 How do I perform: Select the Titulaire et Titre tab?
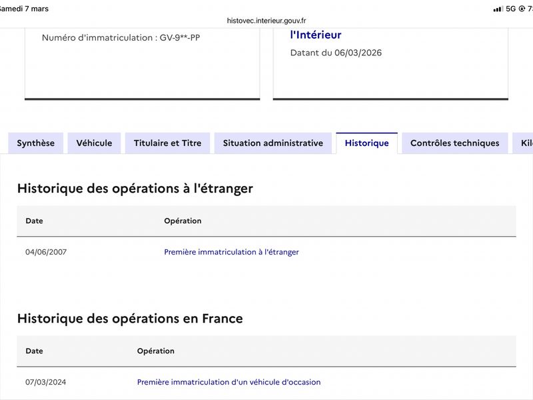point(167,143)
